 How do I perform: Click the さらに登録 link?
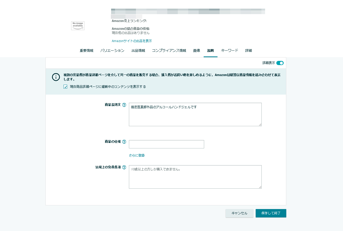(x=137, y=155)
